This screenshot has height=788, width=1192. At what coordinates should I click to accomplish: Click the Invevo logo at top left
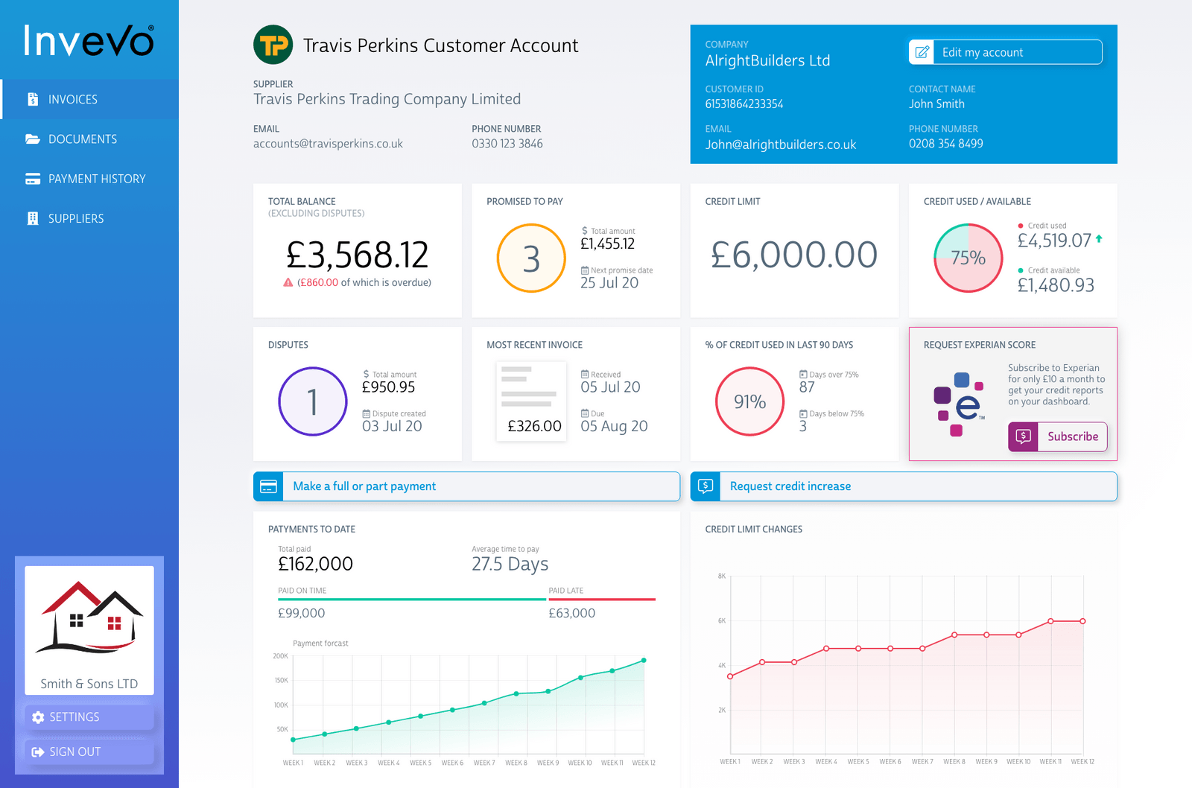[x=88, y=41]
